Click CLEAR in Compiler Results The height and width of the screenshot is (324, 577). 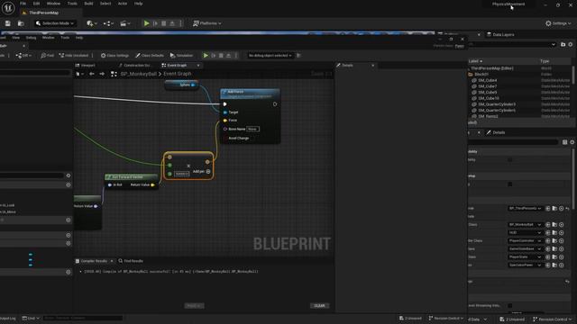(x=319, y=306)
